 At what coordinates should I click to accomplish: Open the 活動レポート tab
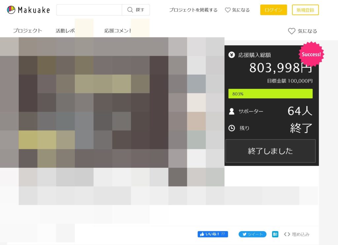[x=66, y=31]
